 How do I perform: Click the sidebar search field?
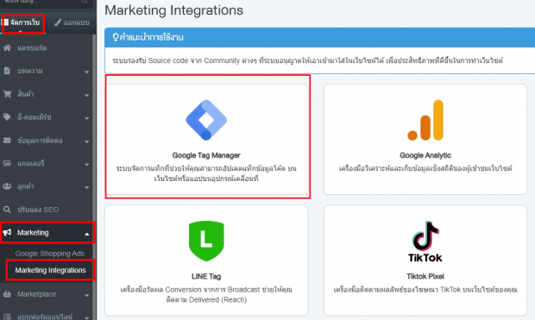click(x=46, y=3)
